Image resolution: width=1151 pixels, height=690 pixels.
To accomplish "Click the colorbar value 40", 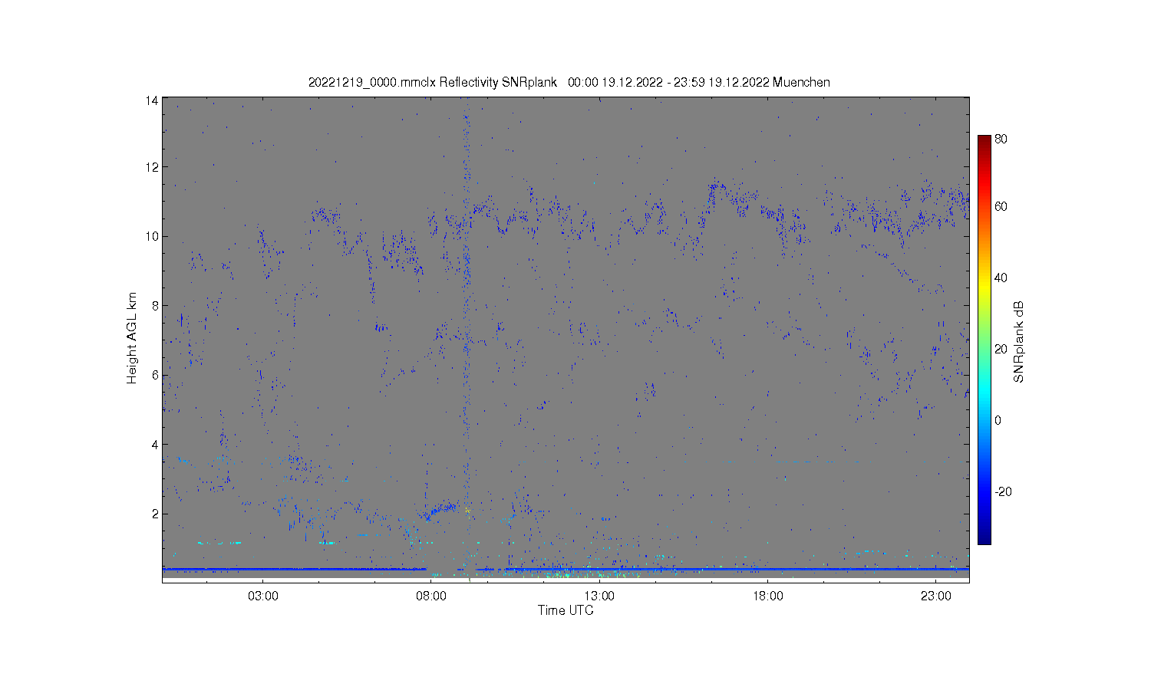I will [x=1001, y=278].
